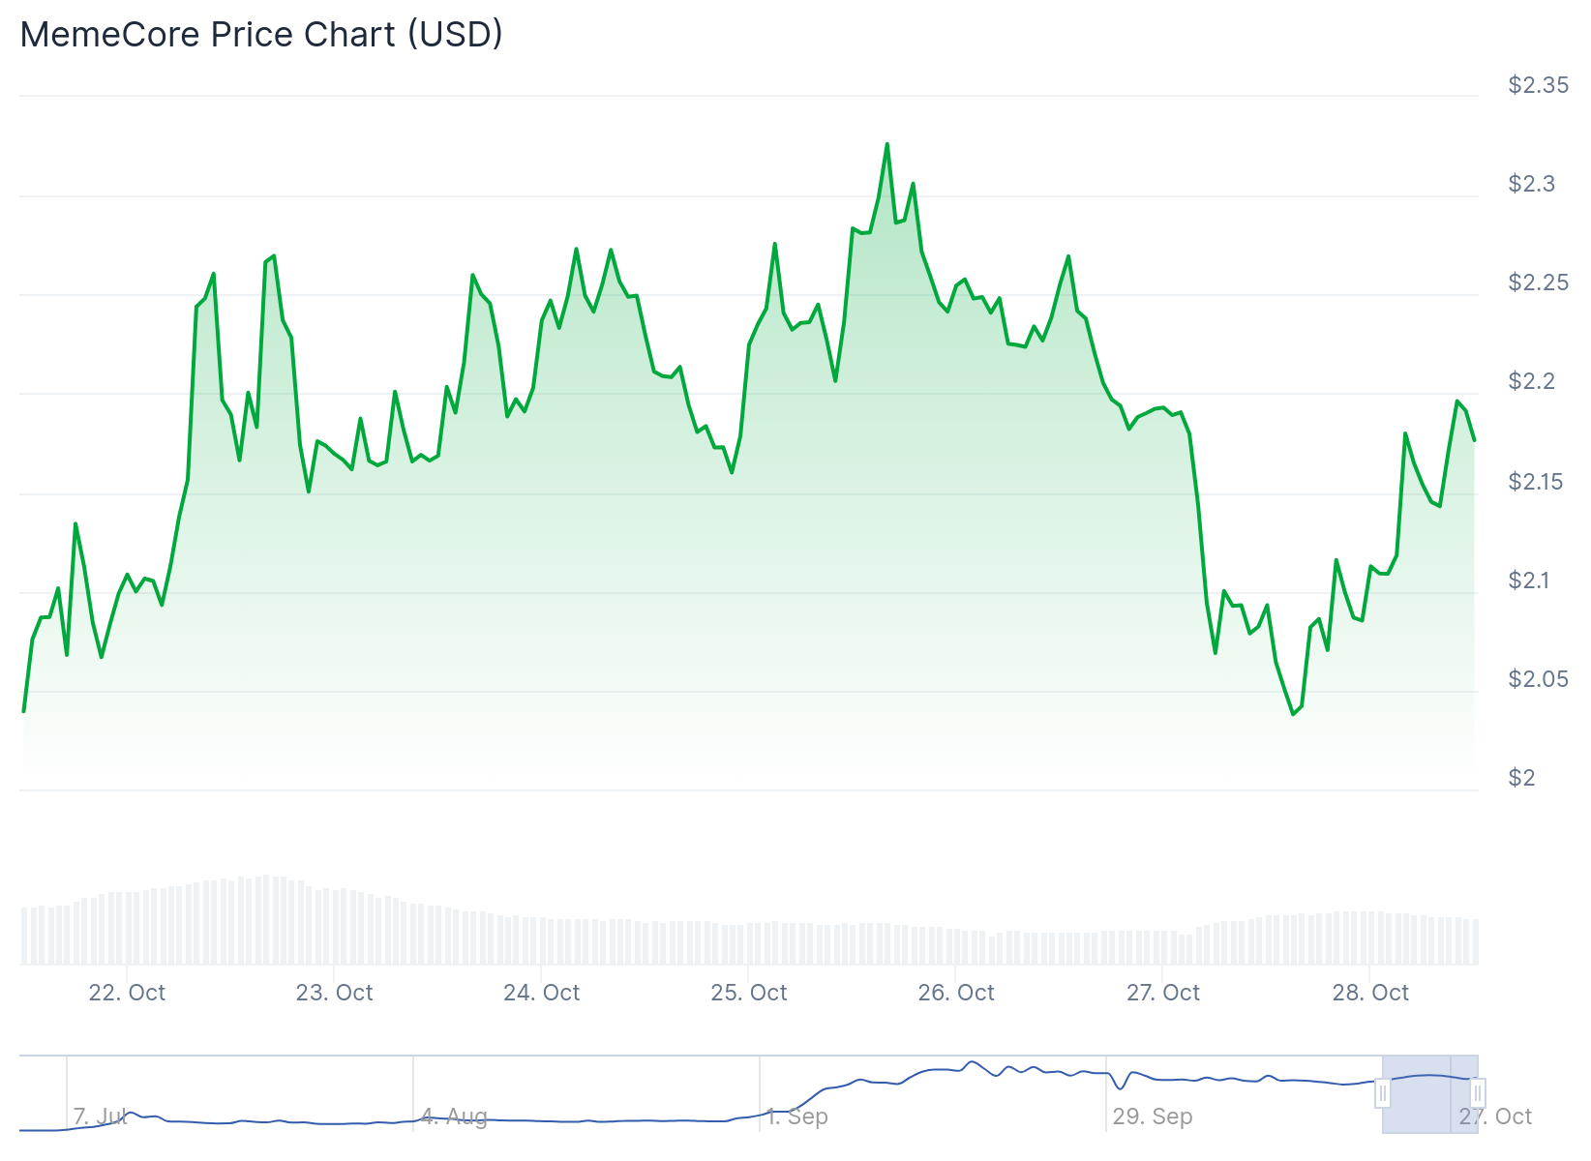Click the MemeCore Price Chart title
This screenshot has width=1591, height=1161.
click(261, 34)
